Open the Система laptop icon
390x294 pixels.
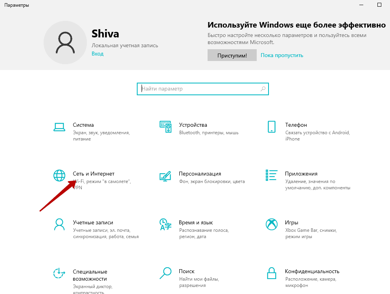click(x=59, y=127)
